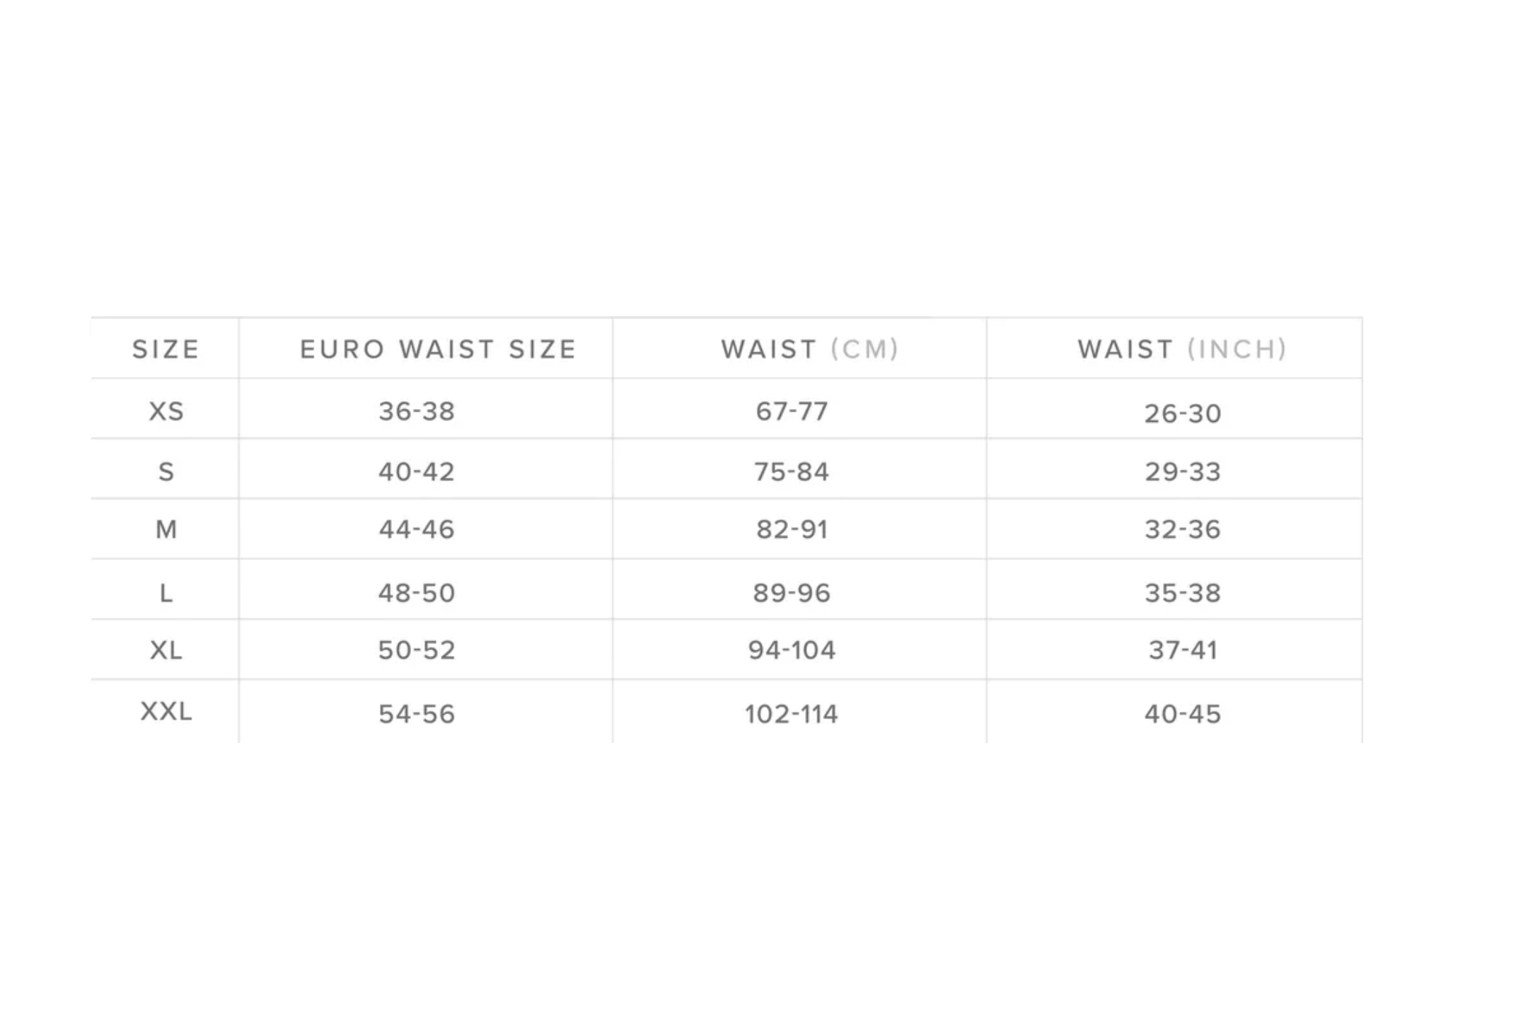Click the EURO WAIST SIZE header
Image resolution: width=1528 pixels, height=1026 pixels.
(438, 350)
